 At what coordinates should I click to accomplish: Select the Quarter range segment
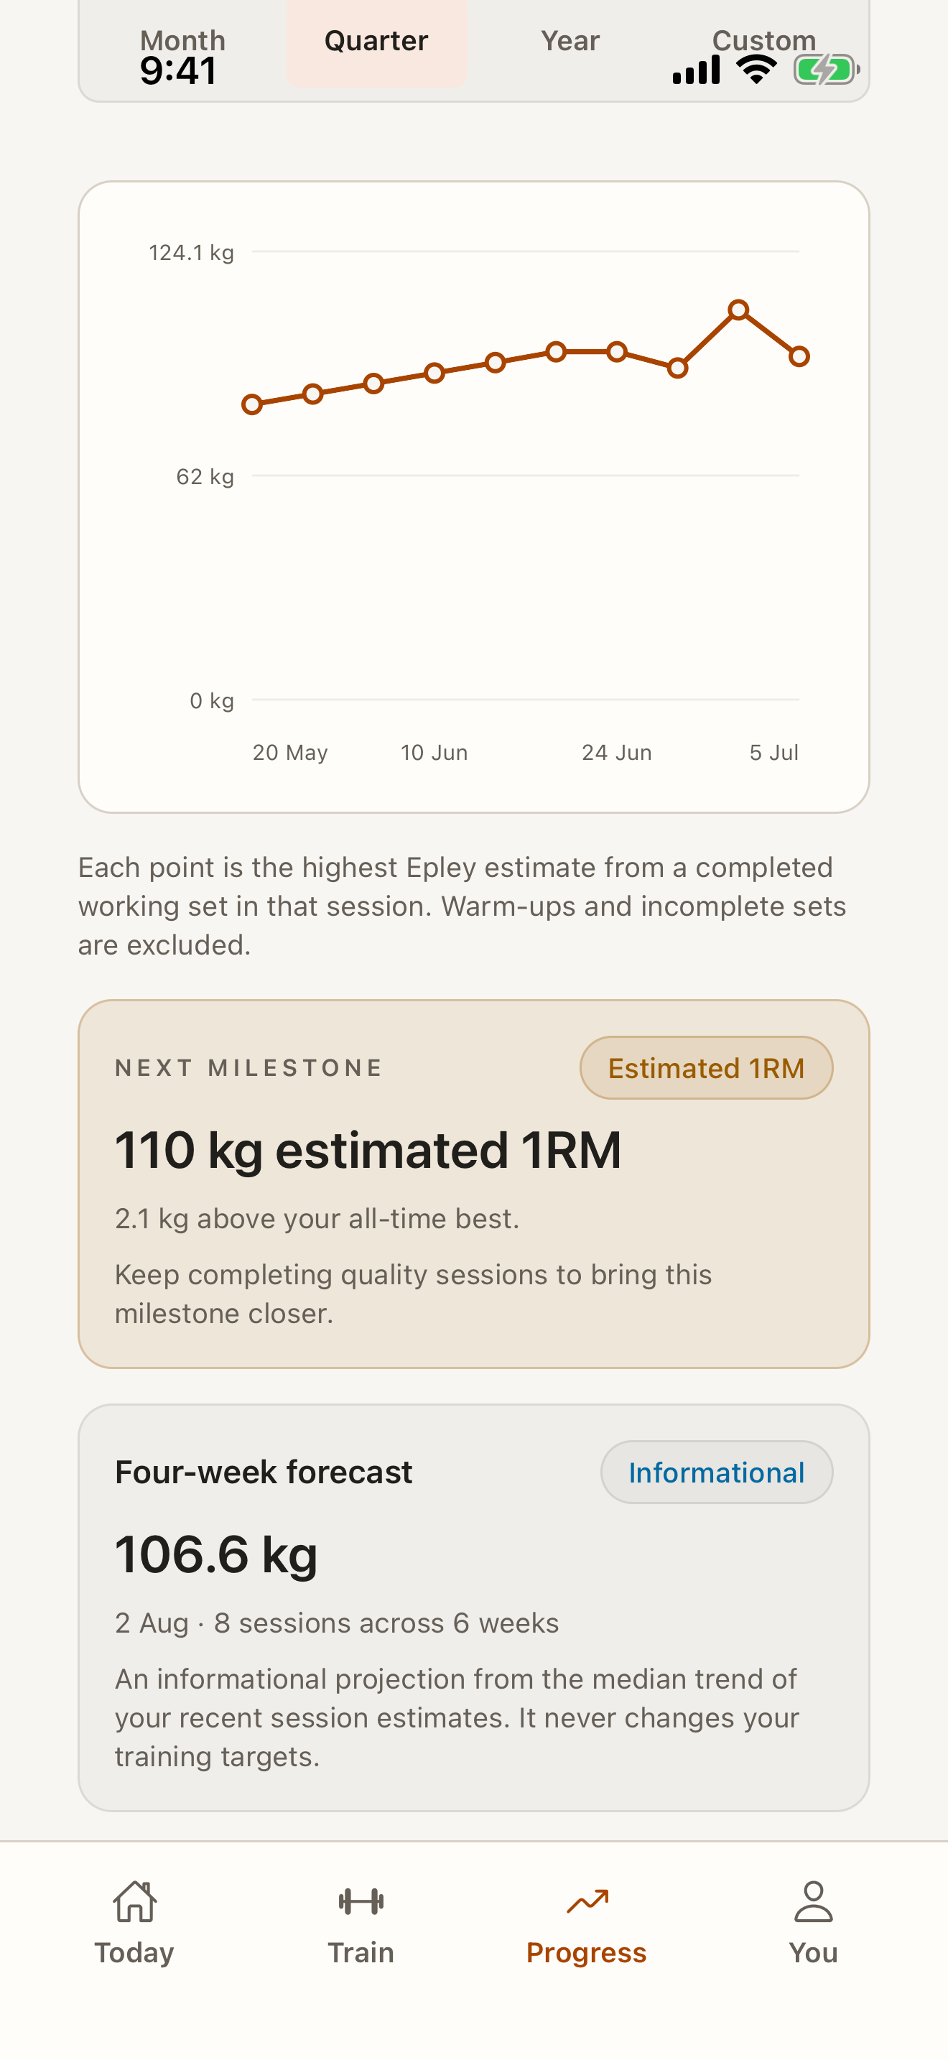click(x=376, y=41)
